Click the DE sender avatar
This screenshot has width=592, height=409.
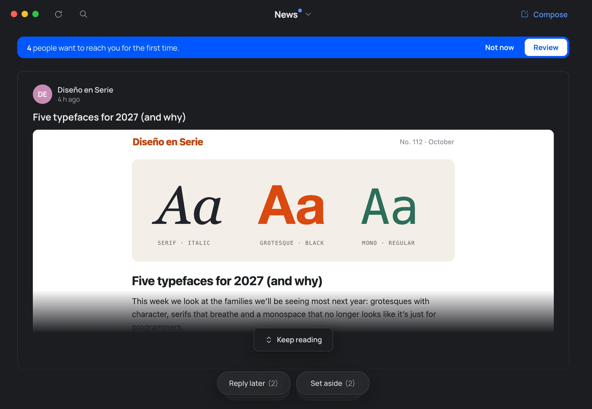(43, 94)
